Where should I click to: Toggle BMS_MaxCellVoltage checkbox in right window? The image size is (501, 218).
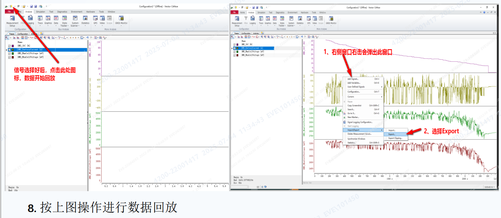234,52
